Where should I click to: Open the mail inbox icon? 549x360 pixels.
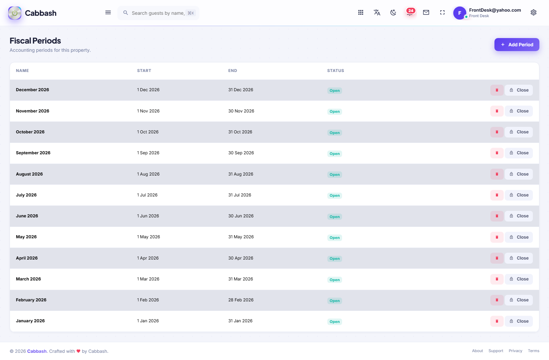coord(426,13)
